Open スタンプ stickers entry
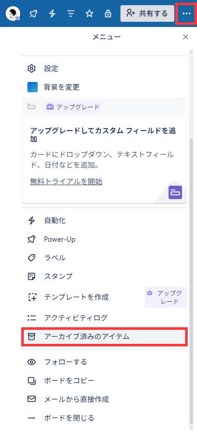The image size is (197, 432). tap(104, 276)
